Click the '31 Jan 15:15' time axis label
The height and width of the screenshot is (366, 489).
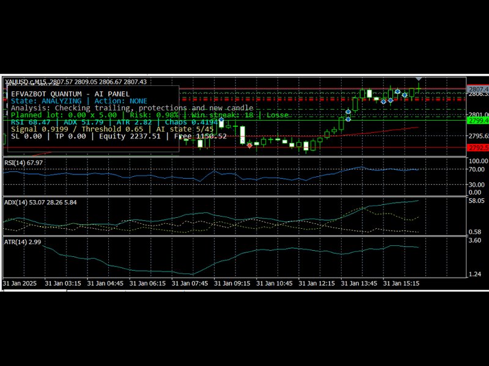click(x=401, y=284)
